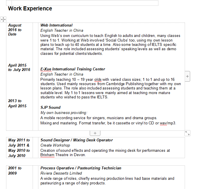Screen dimensions: 204x189
Task: Click the August 2016 to Date cell
Action: tap(15, 30)
